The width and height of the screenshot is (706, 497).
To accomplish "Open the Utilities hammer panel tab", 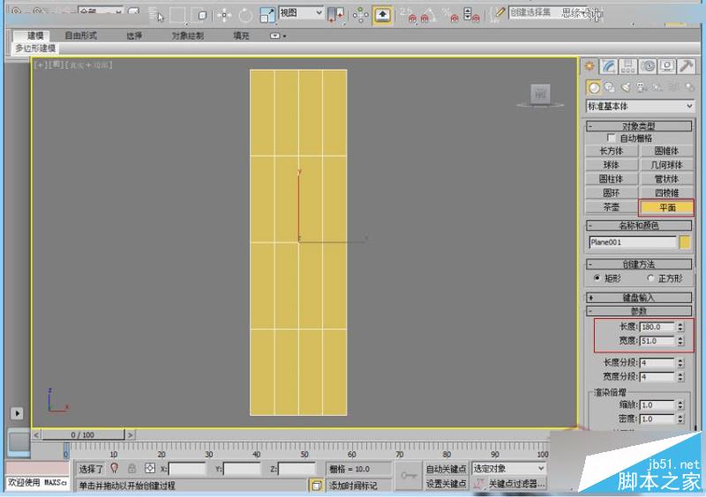I will (687, 67).
